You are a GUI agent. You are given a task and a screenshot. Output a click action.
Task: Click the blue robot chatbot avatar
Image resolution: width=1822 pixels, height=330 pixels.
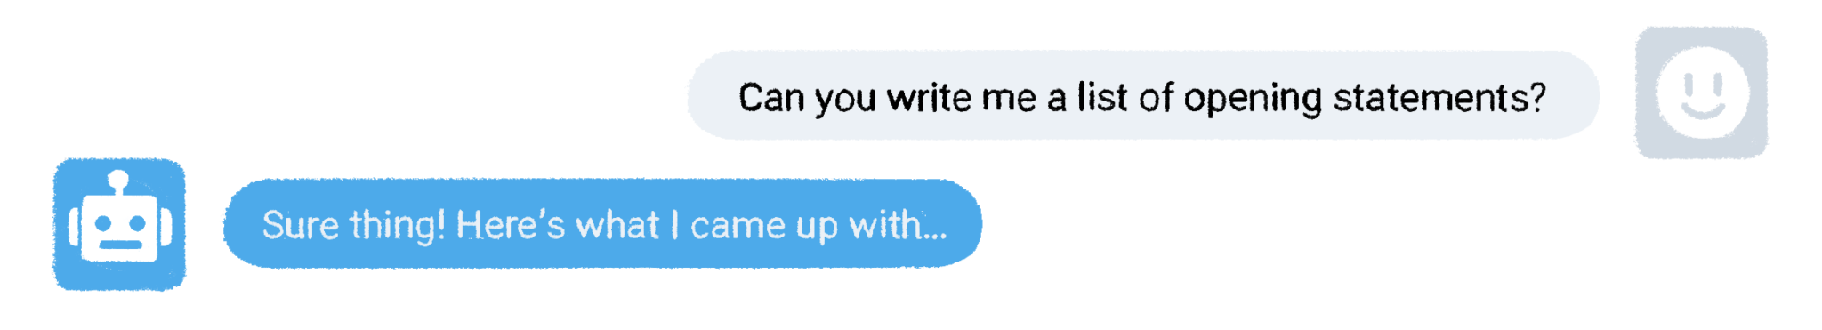pos(119,224)
